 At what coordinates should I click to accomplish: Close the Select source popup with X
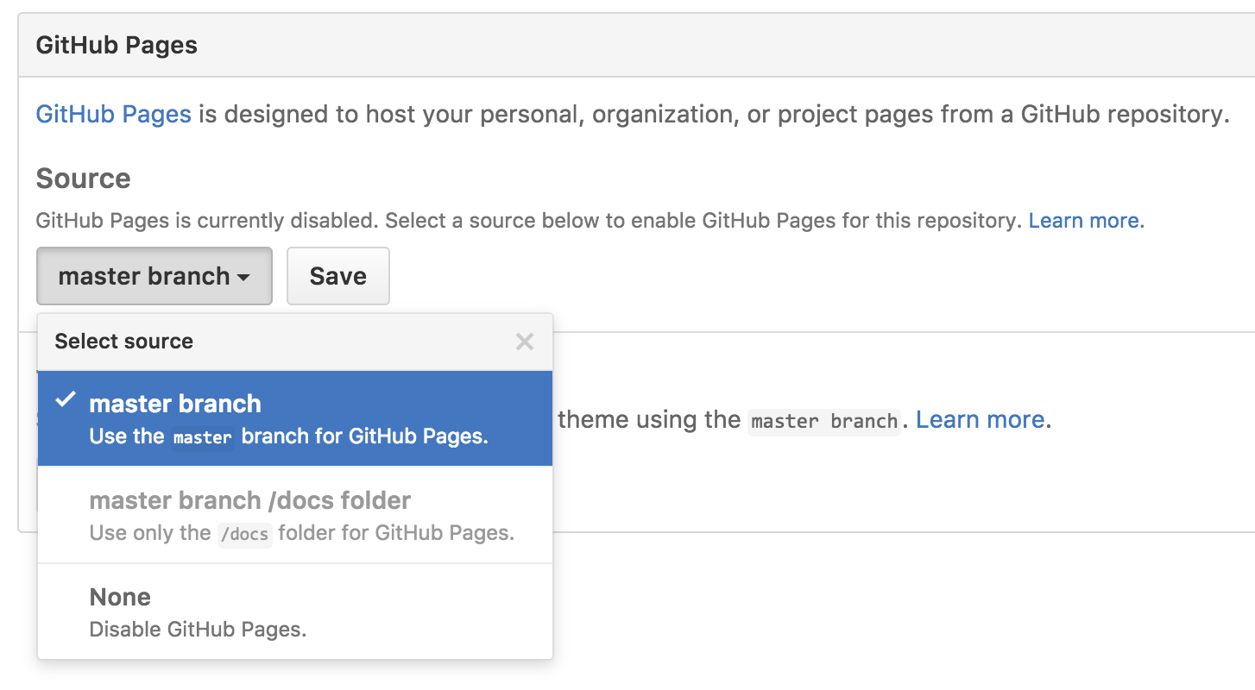(524, 342)
